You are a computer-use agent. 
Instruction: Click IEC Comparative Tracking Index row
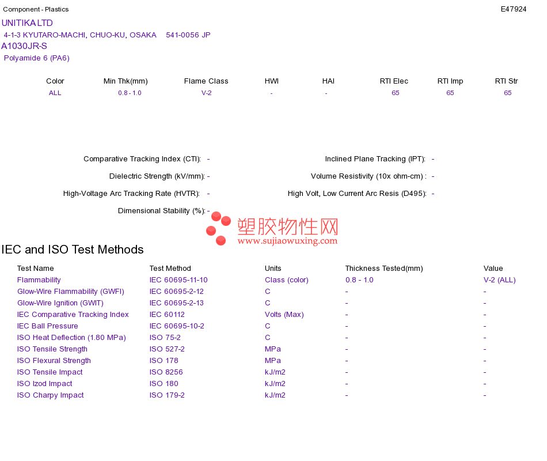73,315
